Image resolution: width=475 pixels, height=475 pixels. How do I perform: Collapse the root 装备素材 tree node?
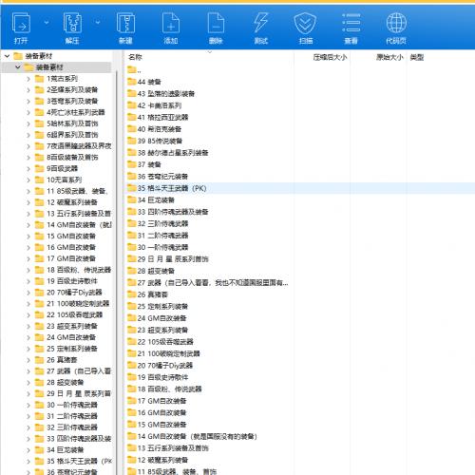point(7,56)
